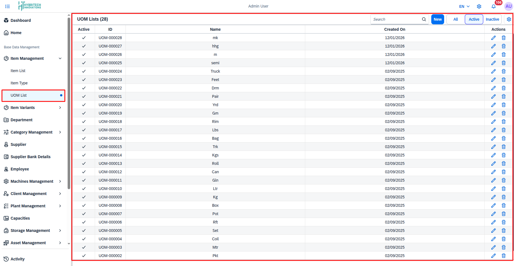
Task: Click the edit pencil for UOM-000028
Action: (x=493, y=38)
